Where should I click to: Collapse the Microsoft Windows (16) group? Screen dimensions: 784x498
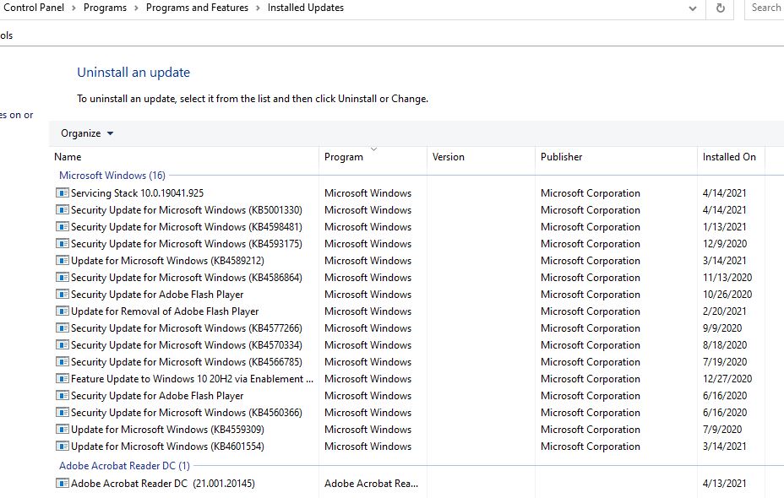(x=112, y=176)
